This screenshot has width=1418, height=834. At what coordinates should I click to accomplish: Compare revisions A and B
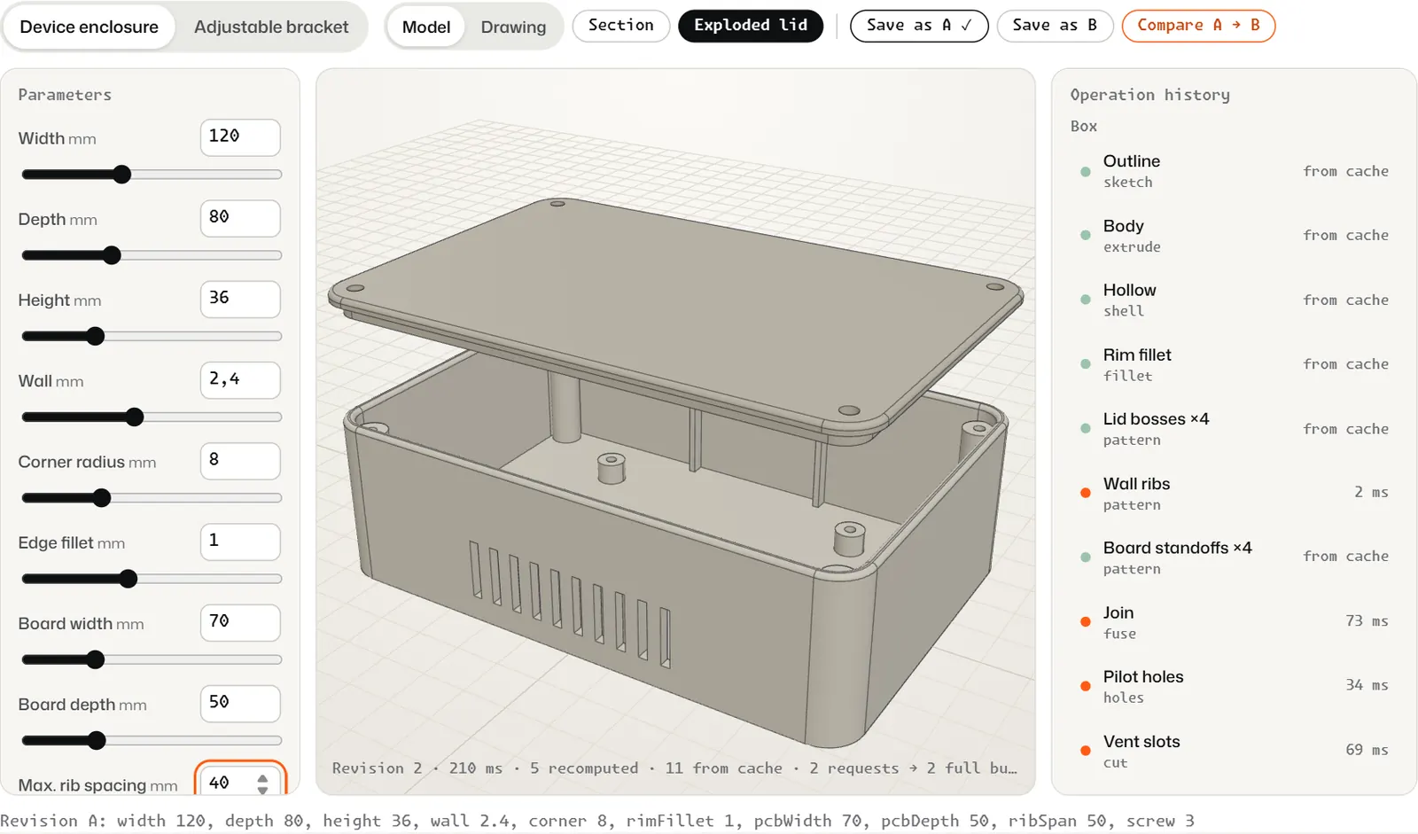pyautogui.click(x=1198, y=26)
